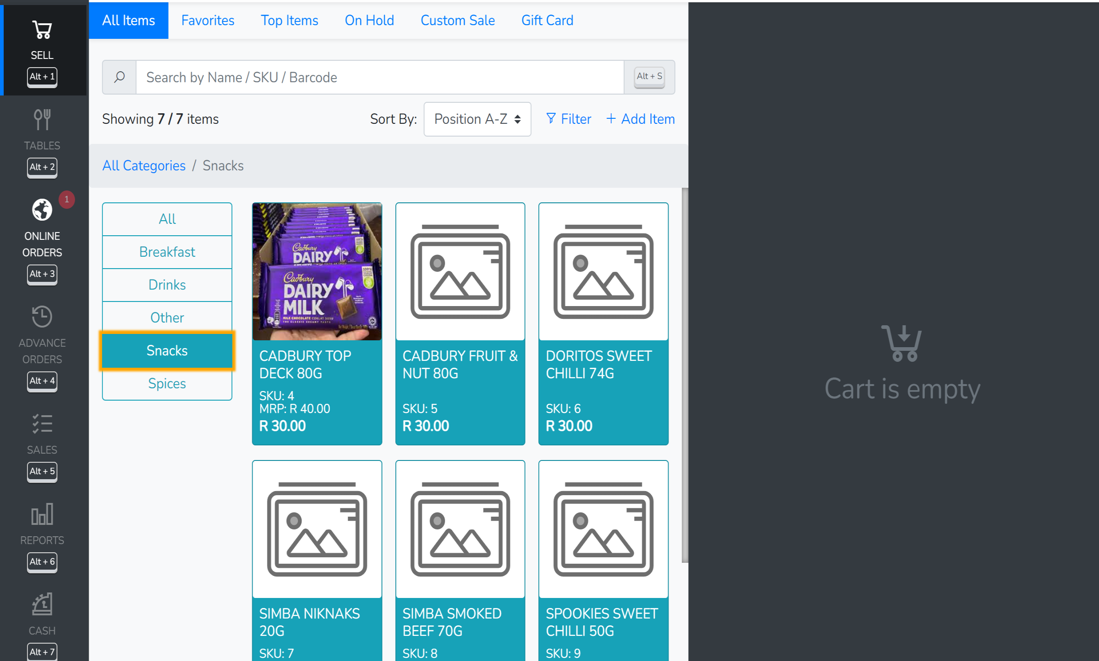Add CADBURY FRUIT & NUT 80G item
Image resolution: width=1099 pixels, height=661 pixels.
click(x=460, y=324)
